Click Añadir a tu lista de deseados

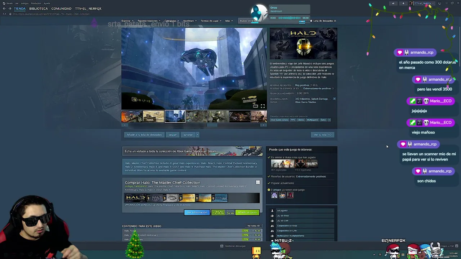point(144,135)
